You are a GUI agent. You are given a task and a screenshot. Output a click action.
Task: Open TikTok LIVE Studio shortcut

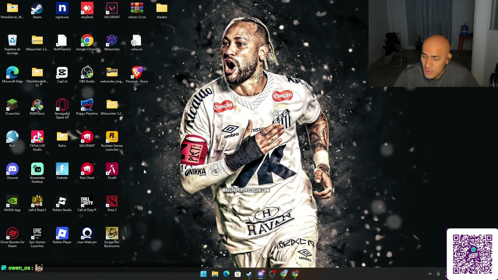37,141
